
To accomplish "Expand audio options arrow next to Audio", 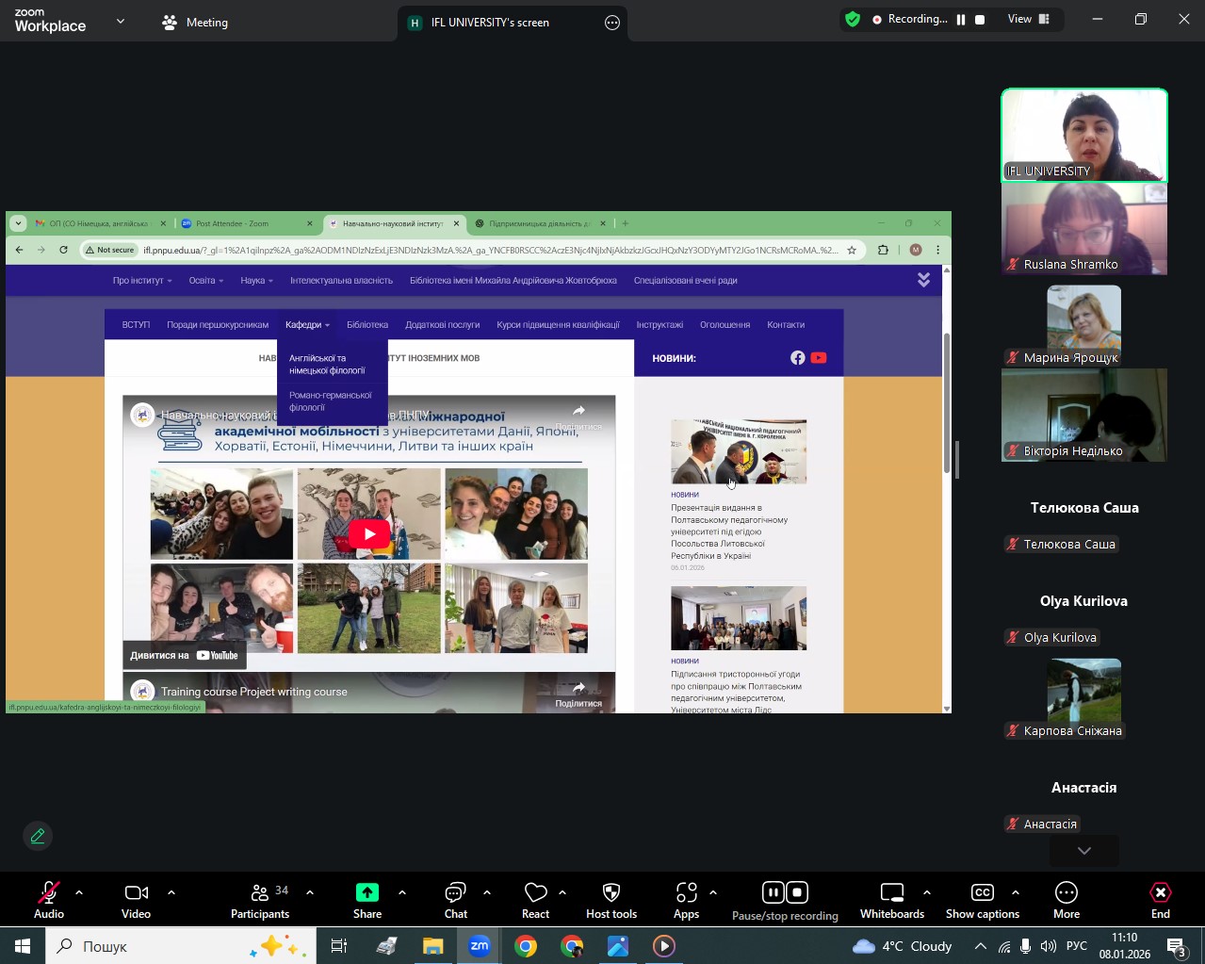I will [x=79, y=891].
